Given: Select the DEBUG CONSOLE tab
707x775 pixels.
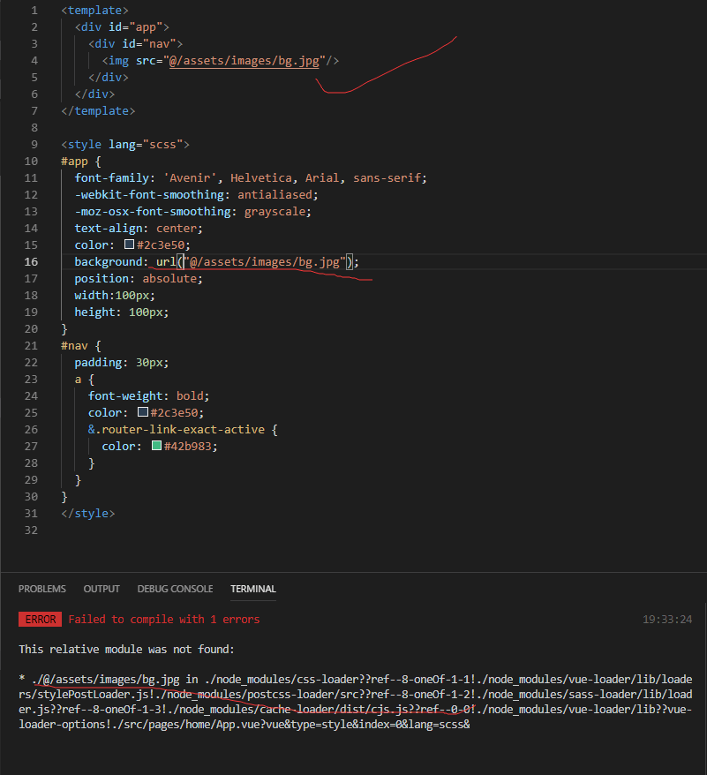Looking at the screenshot, I should point(175,589).
